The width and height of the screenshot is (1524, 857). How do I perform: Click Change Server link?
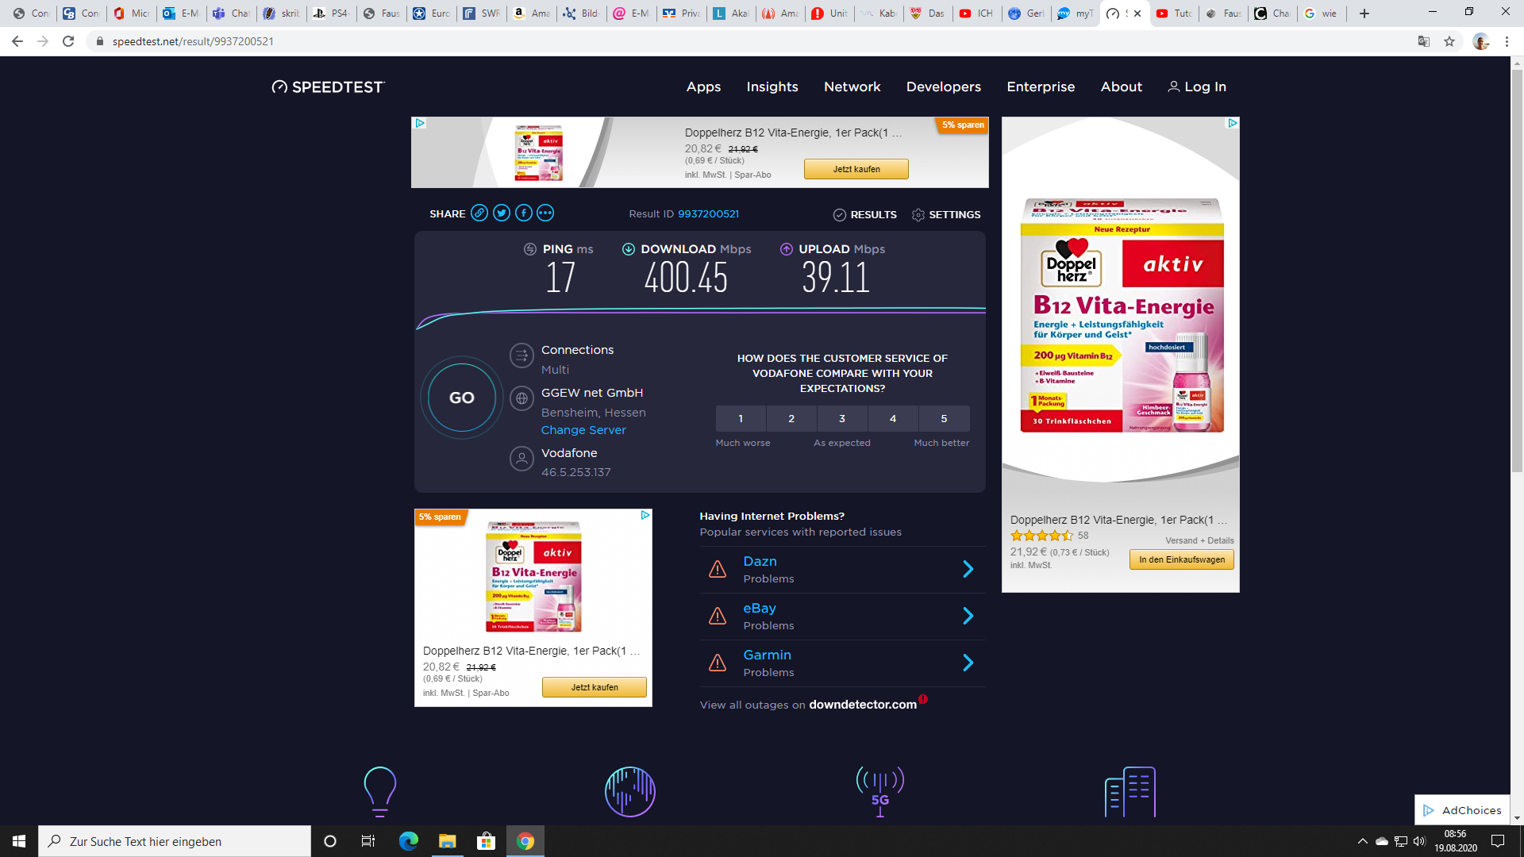(x=583, y=430)
